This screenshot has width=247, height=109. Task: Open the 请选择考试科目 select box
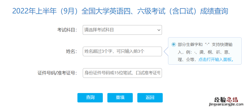tap(119, 30)
